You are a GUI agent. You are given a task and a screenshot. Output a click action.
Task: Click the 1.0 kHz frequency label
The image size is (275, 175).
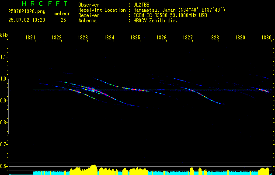click(x=3, y=79)
